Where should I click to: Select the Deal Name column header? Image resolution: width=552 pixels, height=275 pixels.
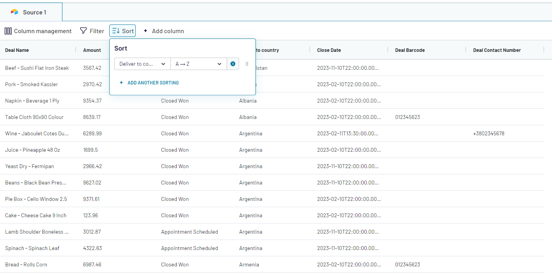click(x=17, y=50)
